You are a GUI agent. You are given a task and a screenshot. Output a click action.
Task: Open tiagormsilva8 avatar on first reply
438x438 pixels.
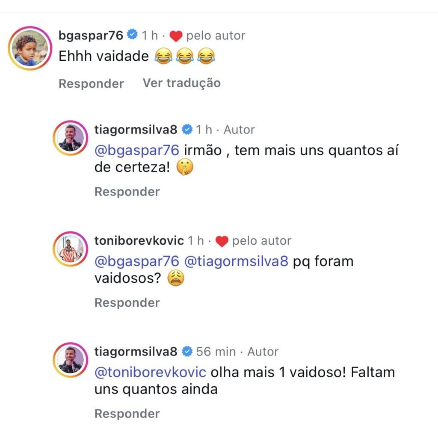tap(71, 138)
